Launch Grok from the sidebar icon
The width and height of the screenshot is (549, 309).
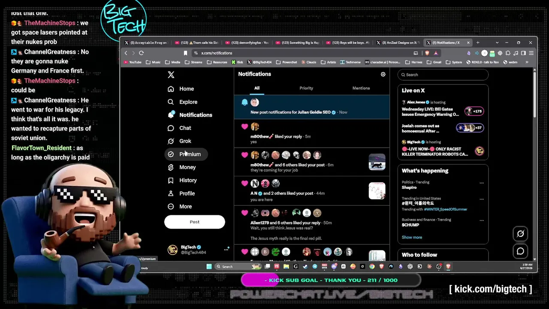coord(171,141)
